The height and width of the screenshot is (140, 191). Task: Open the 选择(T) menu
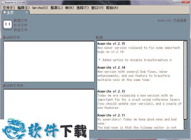click(82, 8)
